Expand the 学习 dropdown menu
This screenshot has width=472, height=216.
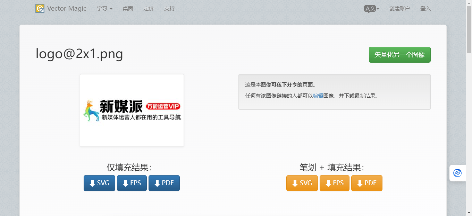(x=104, y=9)
